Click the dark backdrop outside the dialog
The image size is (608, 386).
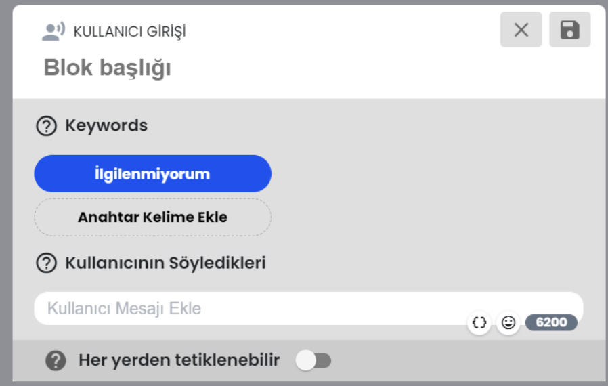pos(5,194)
